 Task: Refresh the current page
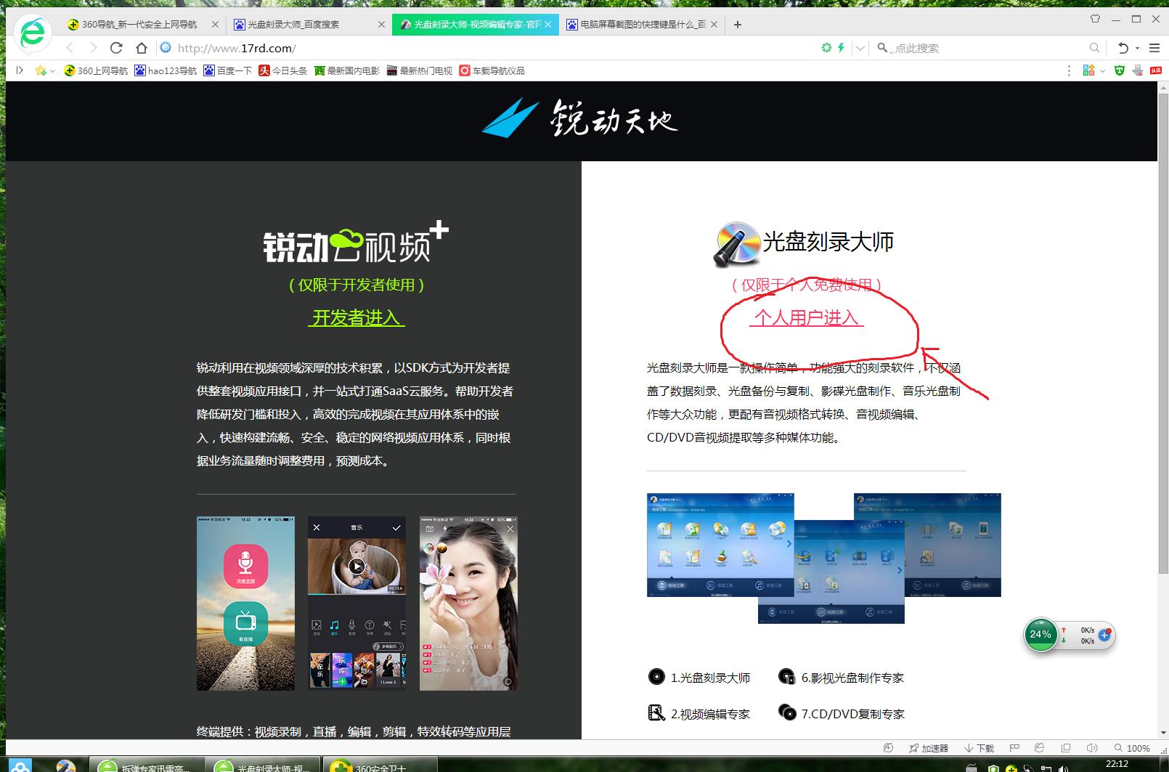pos(118,48)
